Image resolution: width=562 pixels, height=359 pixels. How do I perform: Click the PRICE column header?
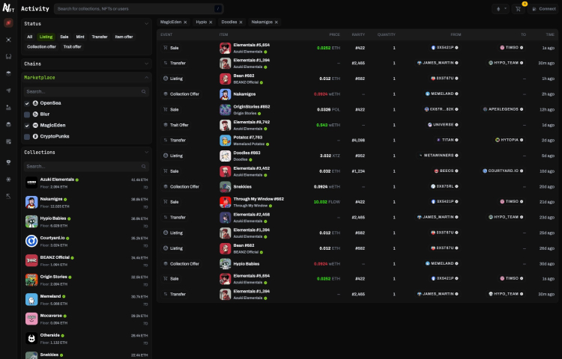click(334, 34)
